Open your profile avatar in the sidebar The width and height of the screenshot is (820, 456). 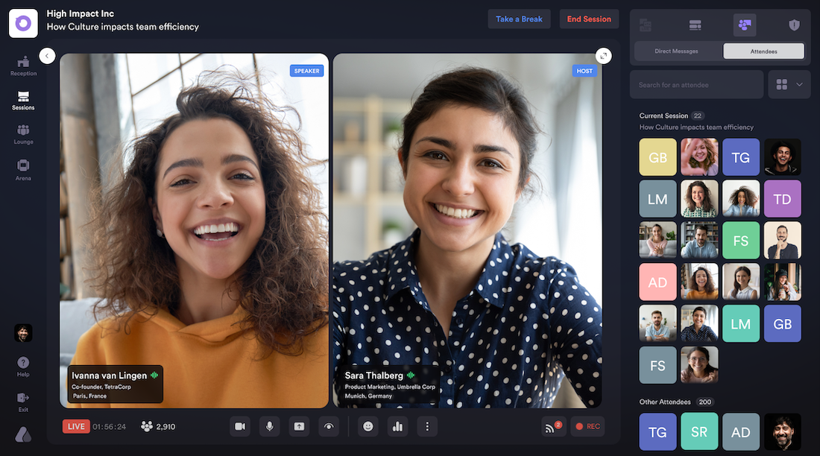click(23, 333)
